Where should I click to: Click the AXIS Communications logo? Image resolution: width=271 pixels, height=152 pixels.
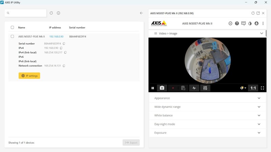pyautogui.click(x=159, y=23)
